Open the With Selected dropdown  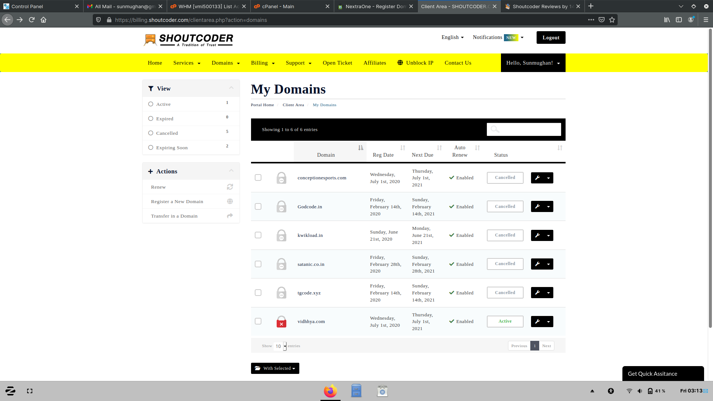tap(275, 368)
